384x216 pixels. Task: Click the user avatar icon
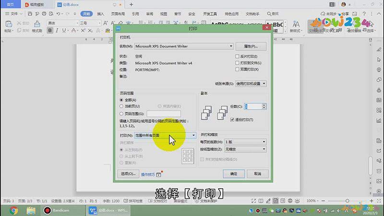tap(343, 4)
